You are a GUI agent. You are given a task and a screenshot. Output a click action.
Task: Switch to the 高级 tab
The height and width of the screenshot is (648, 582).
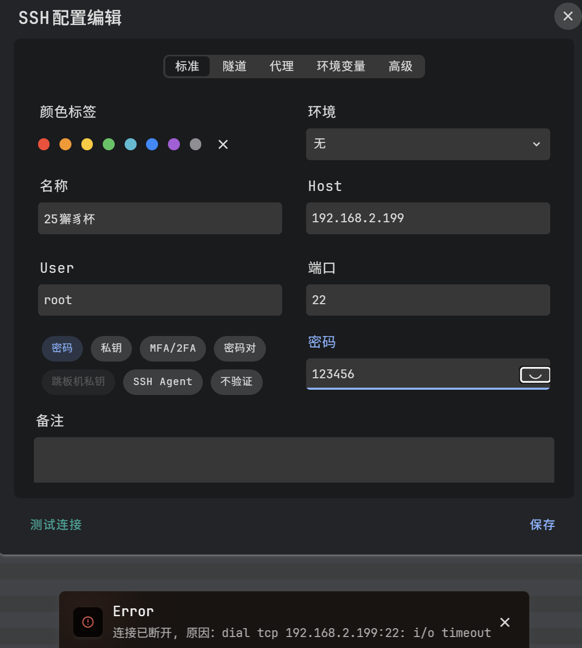click(400, 66)
